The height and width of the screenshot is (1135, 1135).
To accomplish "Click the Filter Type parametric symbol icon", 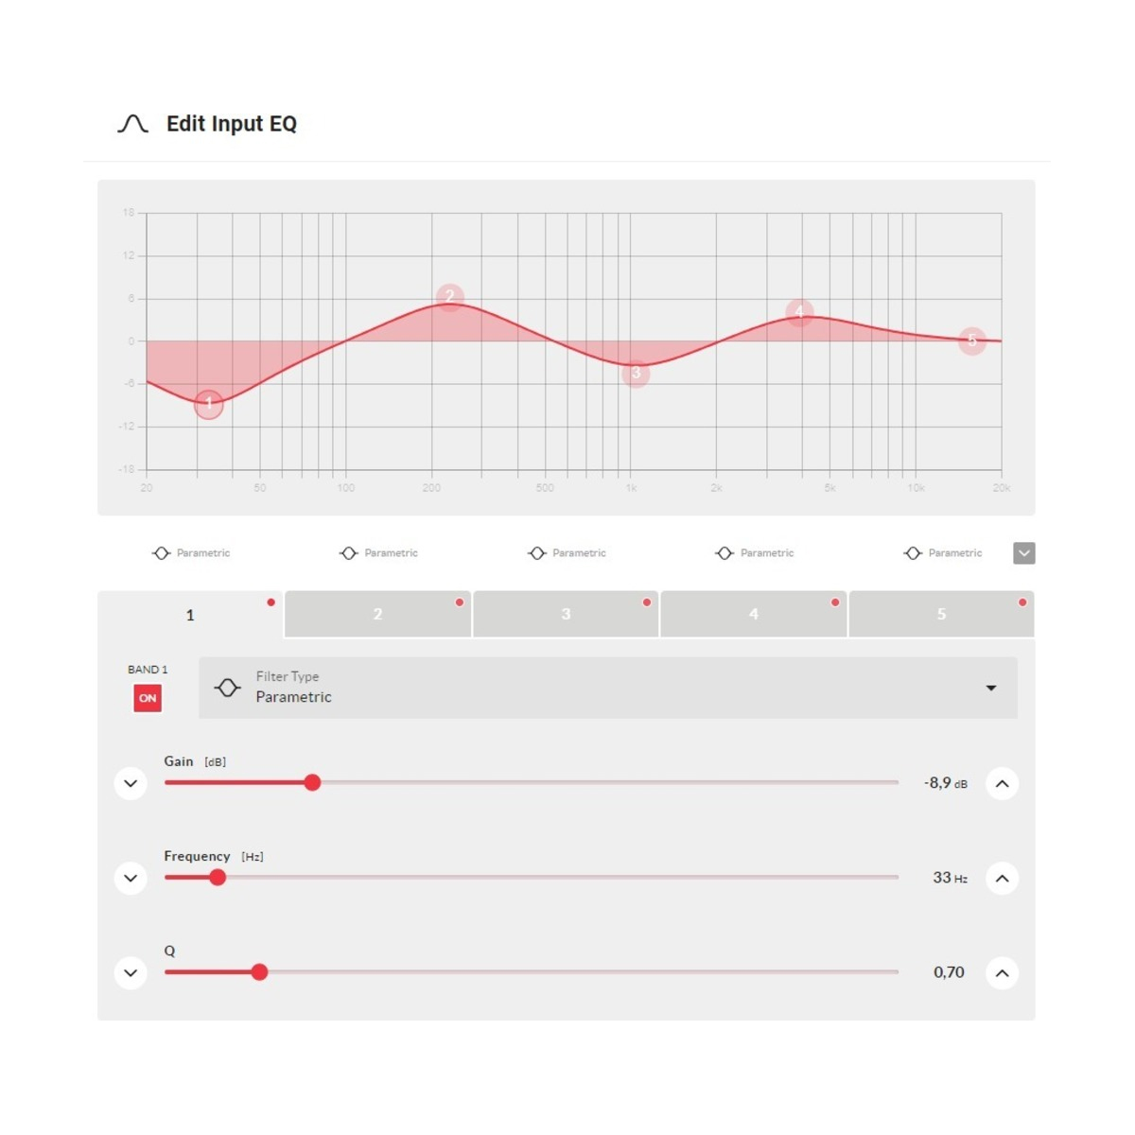I will [x=227, y=688].
